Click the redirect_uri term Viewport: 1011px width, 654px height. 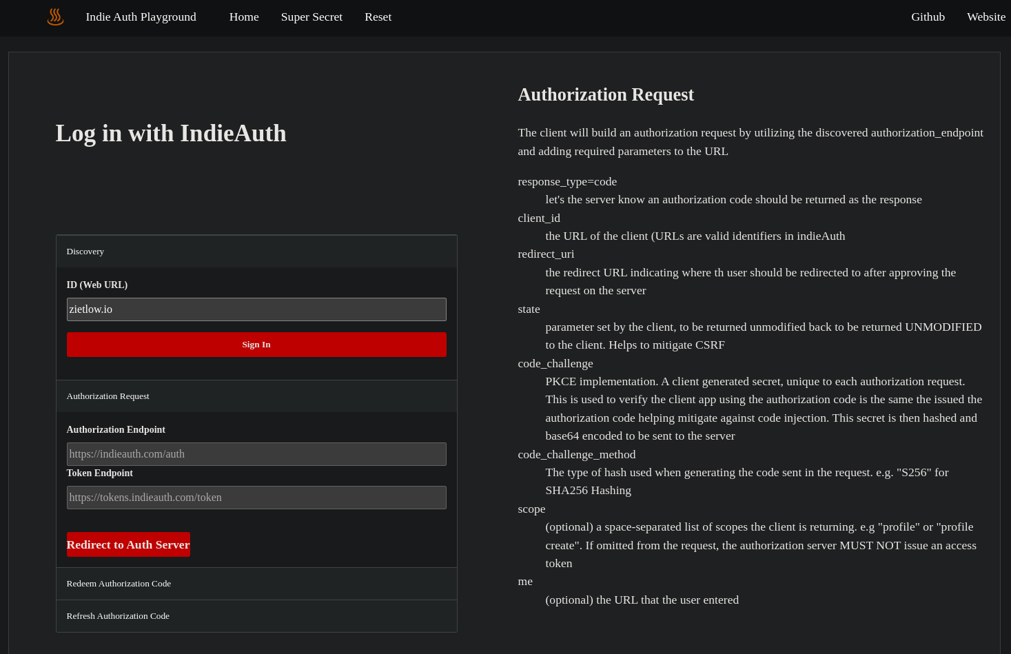546,254
